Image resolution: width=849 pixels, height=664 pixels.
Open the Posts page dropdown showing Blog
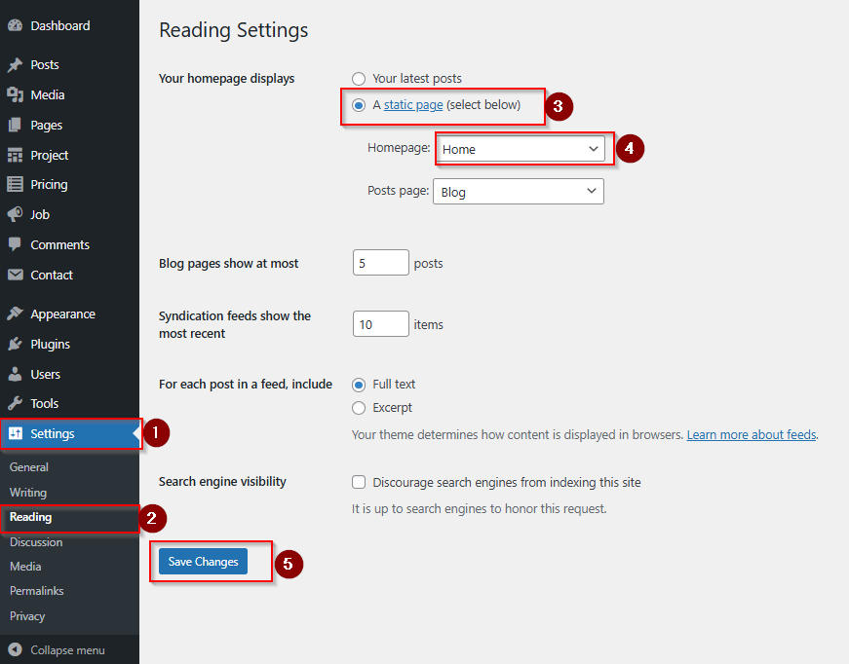click(x=518, y=192)
